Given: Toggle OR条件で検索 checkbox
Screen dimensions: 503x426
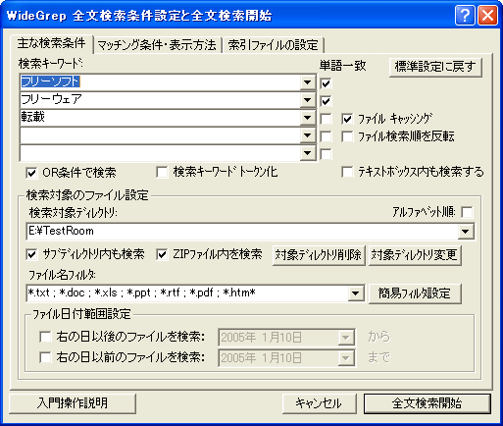Looking at the screenshot, I should click(x=31, y=173).
